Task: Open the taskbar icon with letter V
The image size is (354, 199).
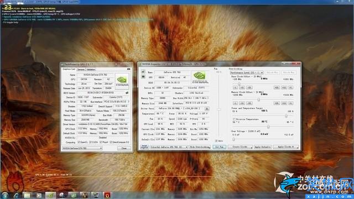Action: (85, 195)
